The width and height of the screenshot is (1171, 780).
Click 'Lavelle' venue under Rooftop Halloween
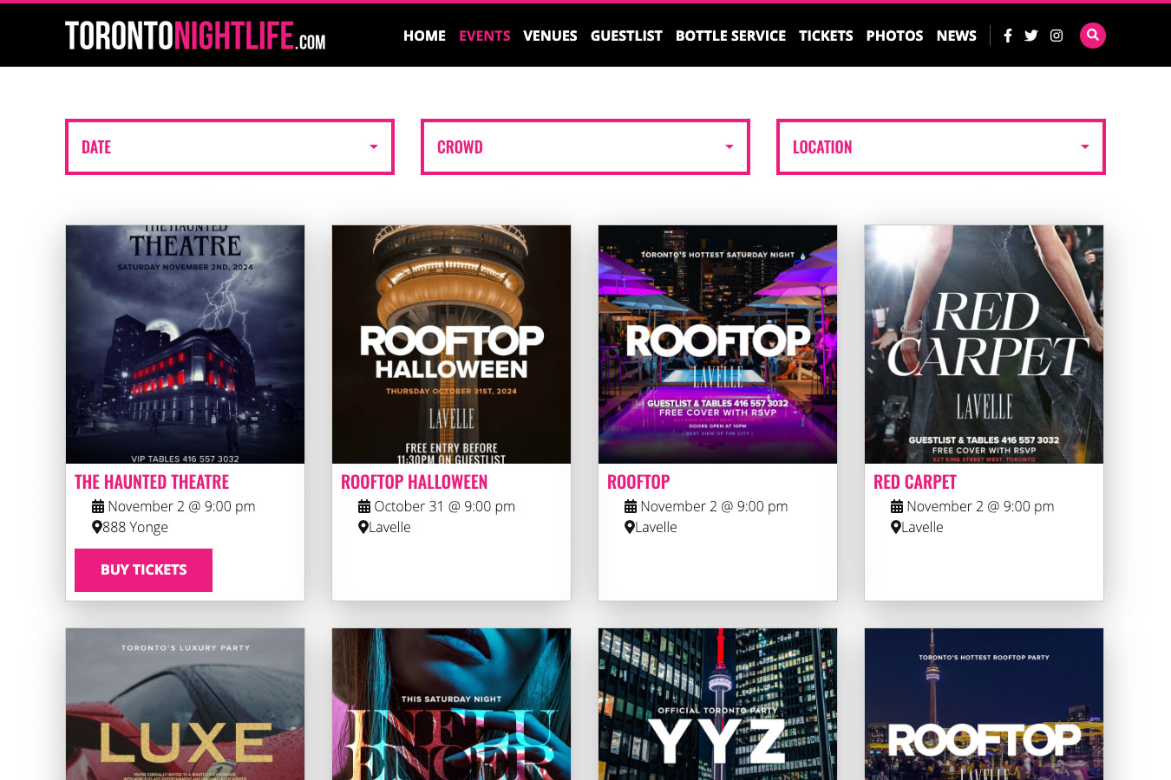tap(389, 527)
